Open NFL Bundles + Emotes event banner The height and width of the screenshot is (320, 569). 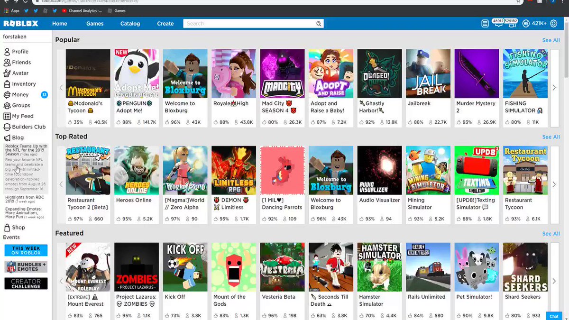pos(26,267)
